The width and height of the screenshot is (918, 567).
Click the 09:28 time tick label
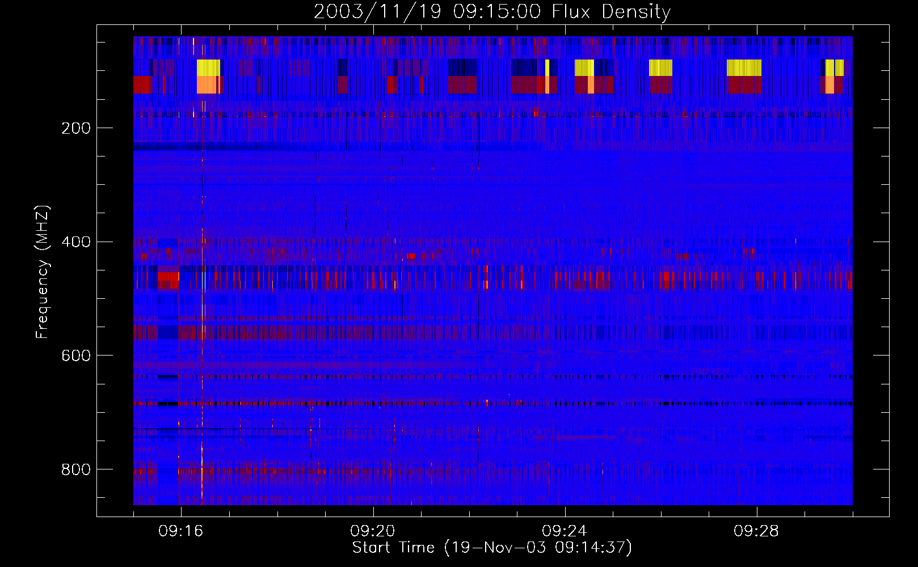tap(756, 531)
